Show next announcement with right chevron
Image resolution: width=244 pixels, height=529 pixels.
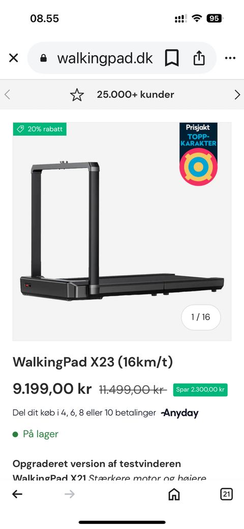coord(237,95)
